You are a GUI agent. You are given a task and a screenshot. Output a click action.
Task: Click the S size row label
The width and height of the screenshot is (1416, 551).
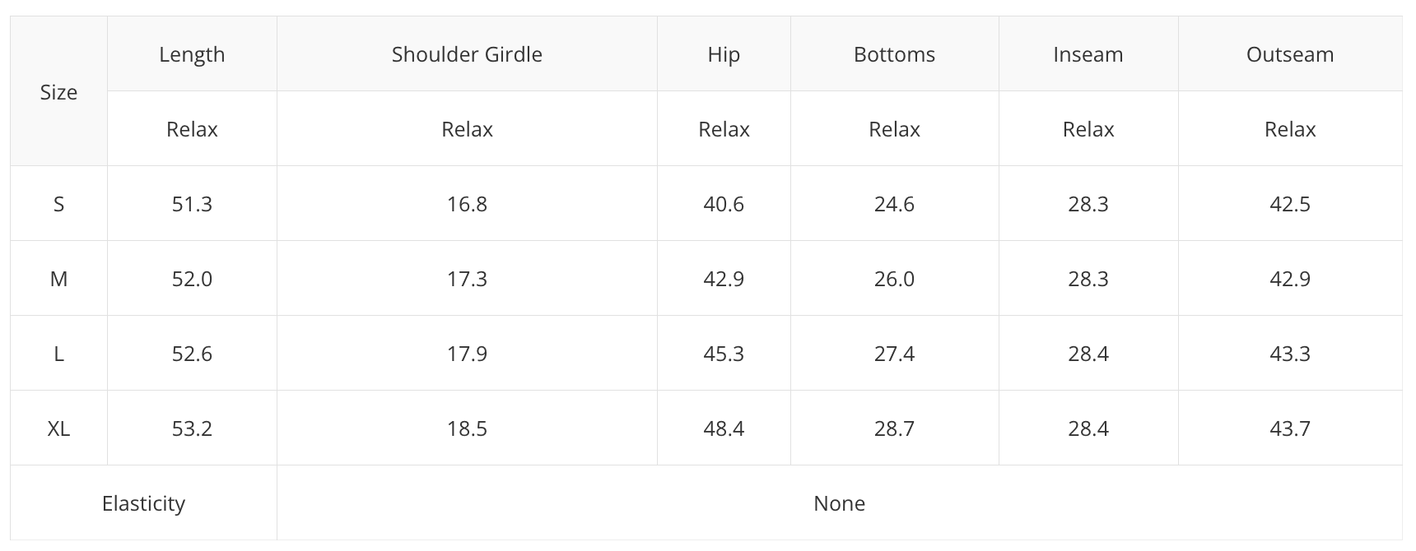pos(58,204)
